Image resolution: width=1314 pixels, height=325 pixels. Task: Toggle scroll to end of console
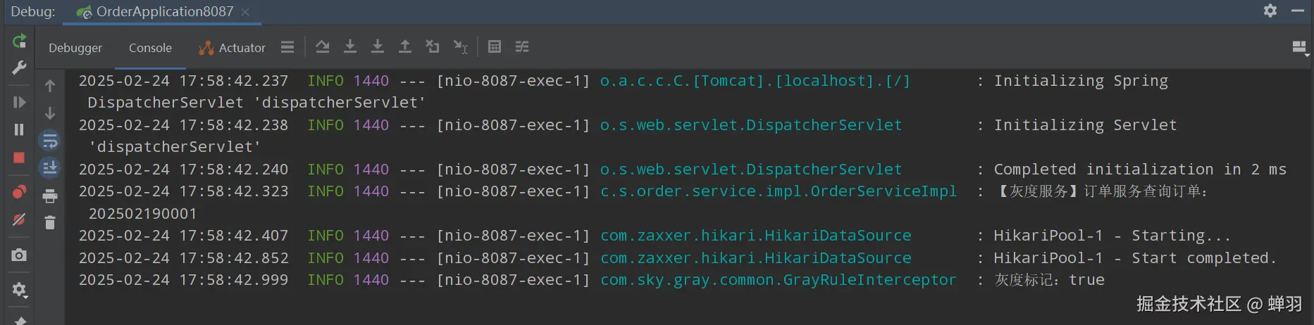pos(50,168)
